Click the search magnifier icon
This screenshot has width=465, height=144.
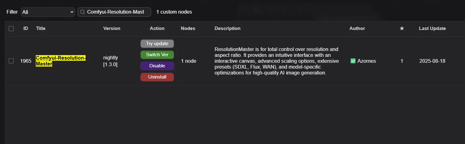(83, 12)
